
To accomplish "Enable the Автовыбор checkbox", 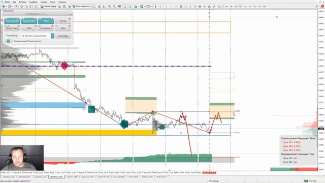I will pos(6,36).
